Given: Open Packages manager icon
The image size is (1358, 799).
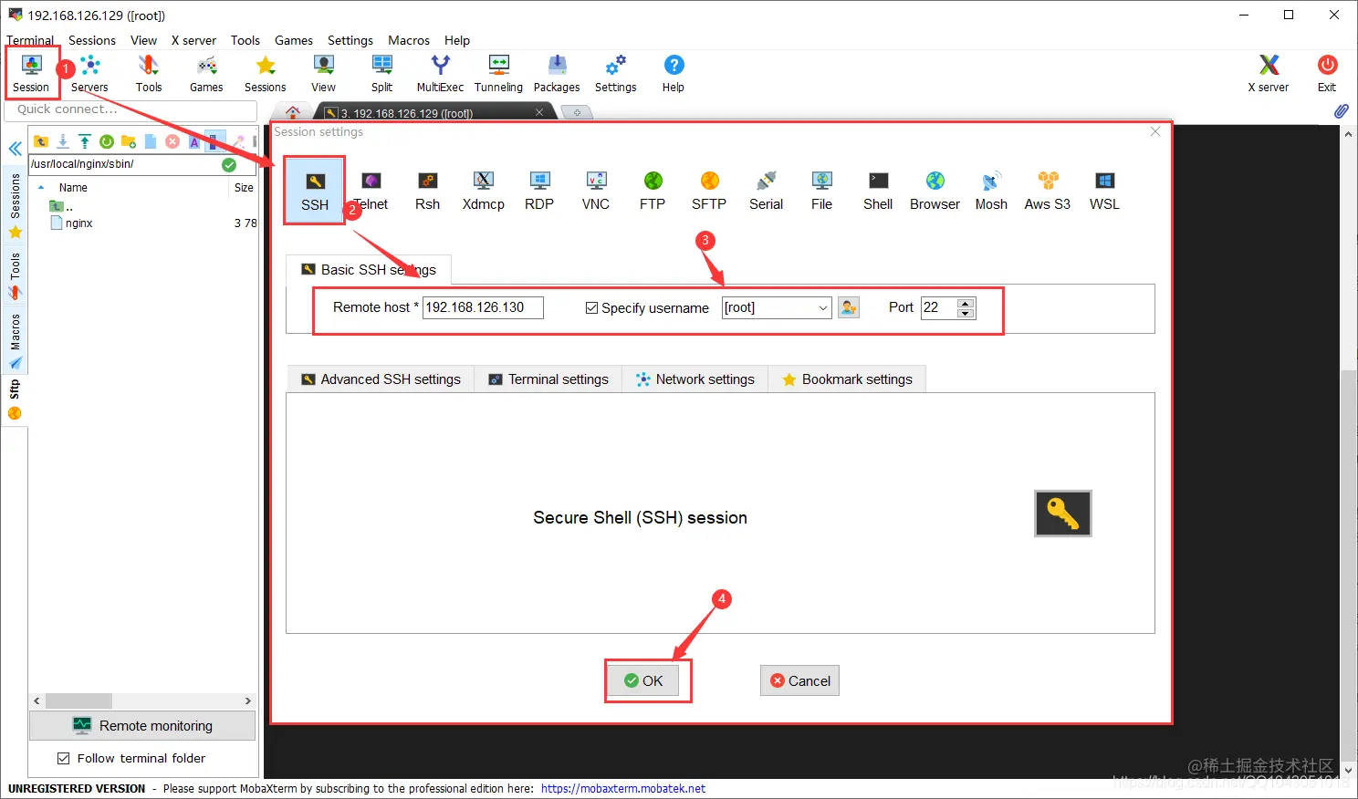Looking at the screenshot, I should 557,73.
